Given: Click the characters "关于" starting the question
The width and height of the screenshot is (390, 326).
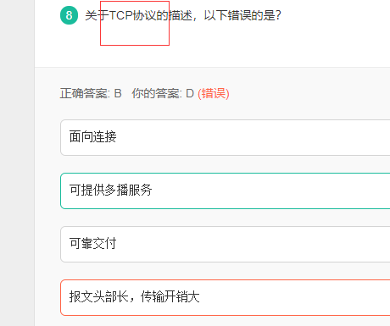Looking at the screenshot, I should [97, 15].
